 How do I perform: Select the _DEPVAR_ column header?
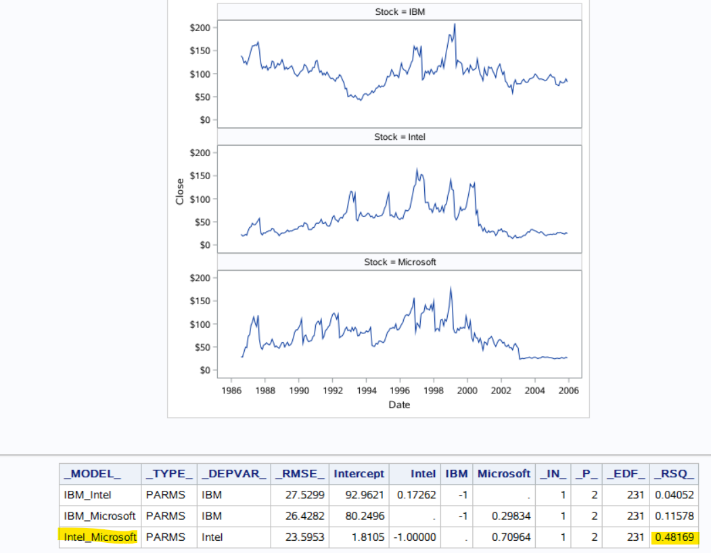[x=233, y=474]
